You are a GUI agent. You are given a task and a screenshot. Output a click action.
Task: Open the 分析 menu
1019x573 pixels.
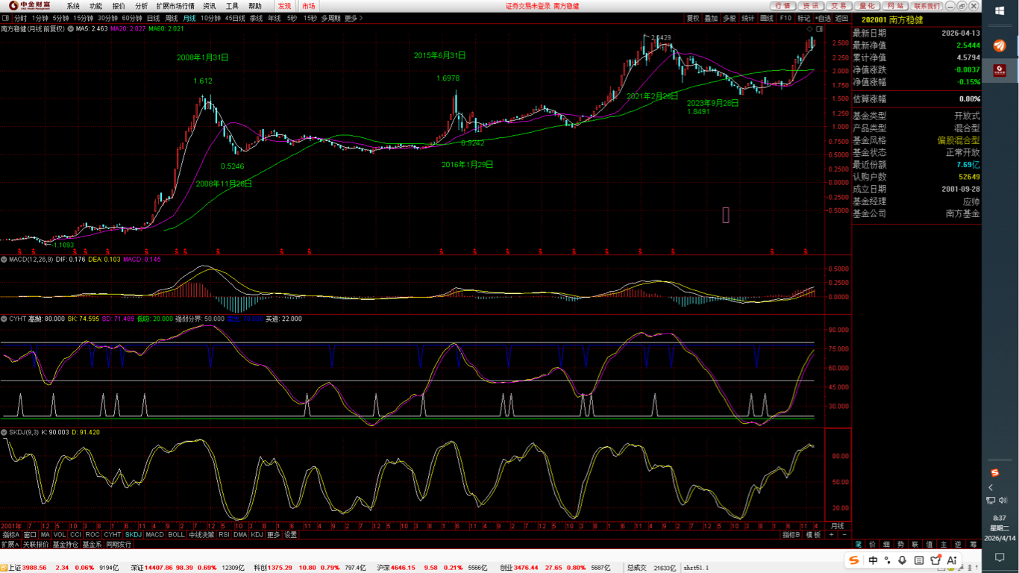click(x=141, y=6)
